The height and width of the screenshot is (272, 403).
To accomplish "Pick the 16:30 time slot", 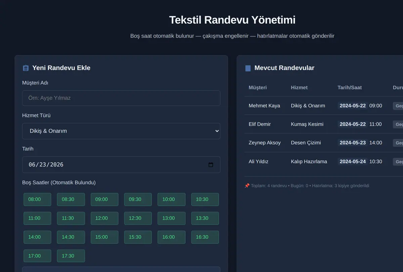I will pos(205,237).
